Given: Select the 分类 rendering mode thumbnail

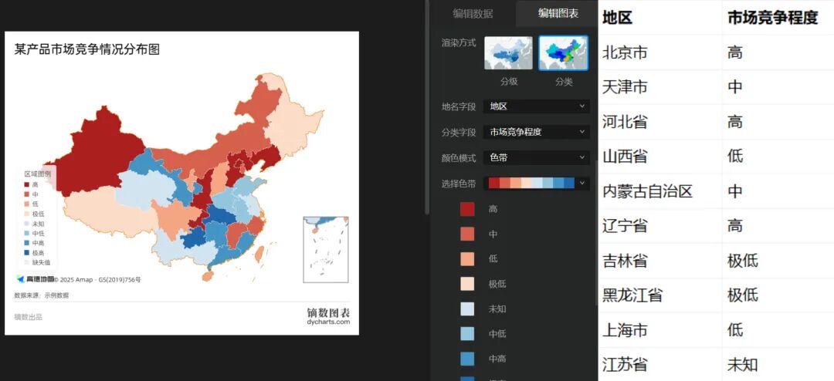Looking at the screenshot, I should [563, 53].
